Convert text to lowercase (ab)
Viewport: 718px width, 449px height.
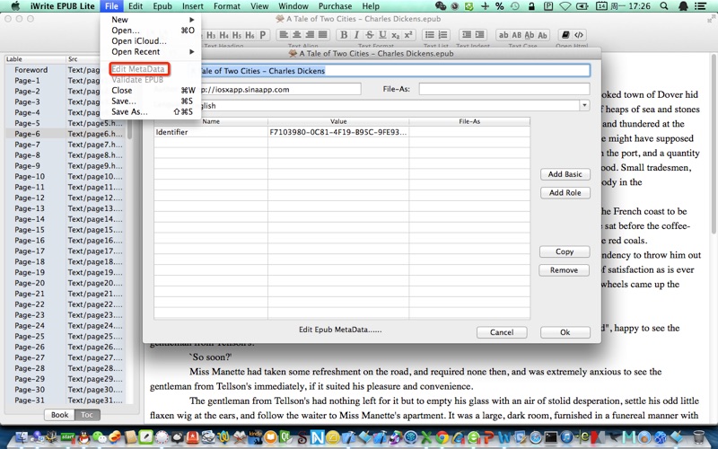(503, 35)
